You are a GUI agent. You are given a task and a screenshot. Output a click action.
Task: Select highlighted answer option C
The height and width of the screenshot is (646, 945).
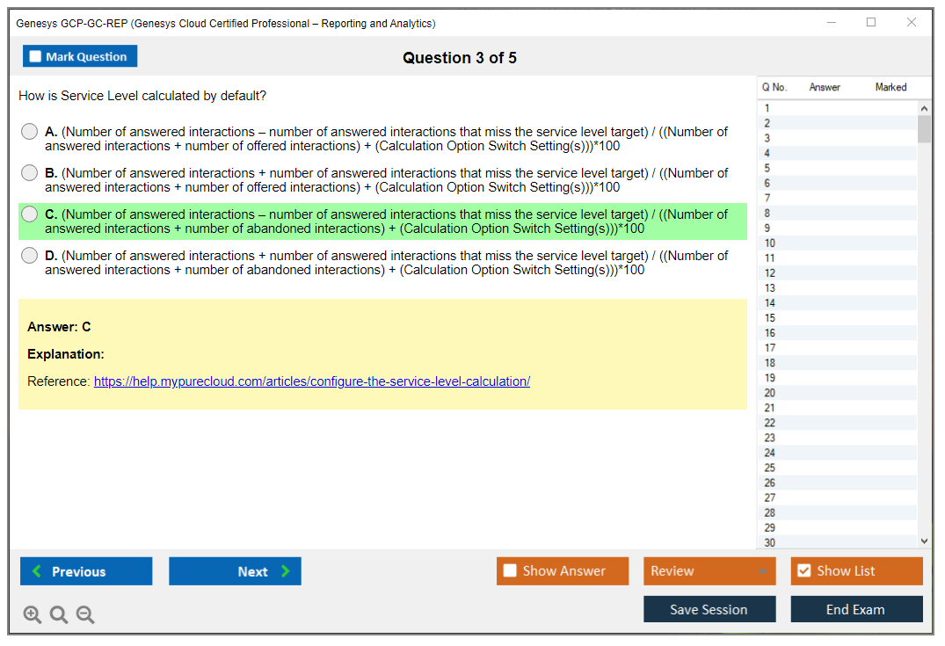coord(30,214)
